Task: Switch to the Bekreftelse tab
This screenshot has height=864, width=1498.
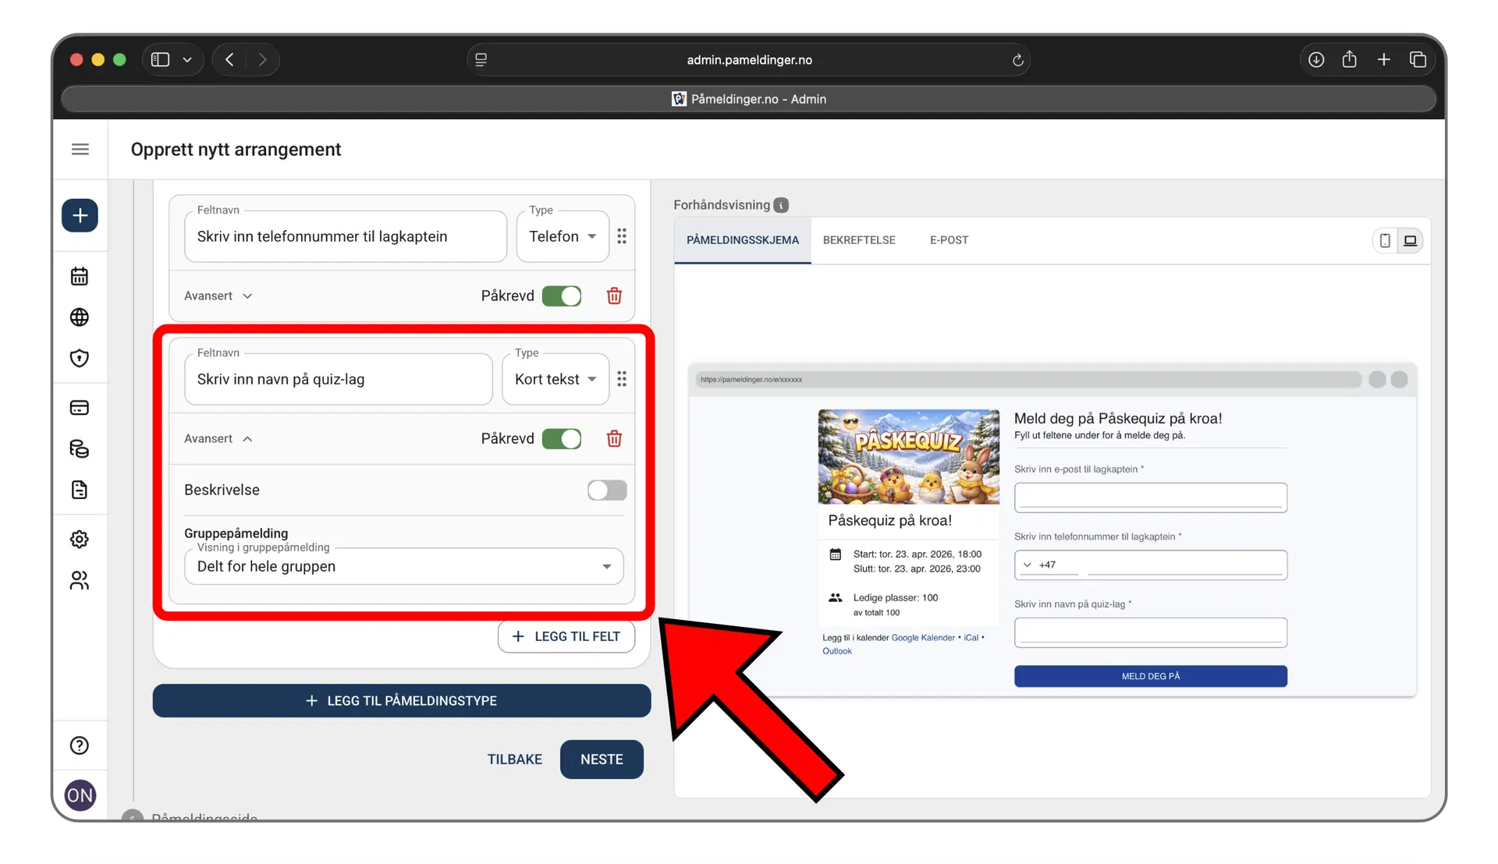Action: pyautogui.click(x=858, y=240)
